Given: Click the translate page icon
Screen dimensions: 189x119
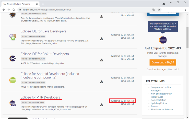Looking at the screenshot, I should (153, 10).
